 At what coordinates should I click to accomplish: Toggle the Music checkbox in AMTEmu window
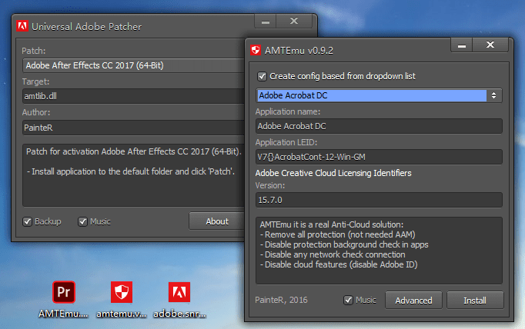348,301
